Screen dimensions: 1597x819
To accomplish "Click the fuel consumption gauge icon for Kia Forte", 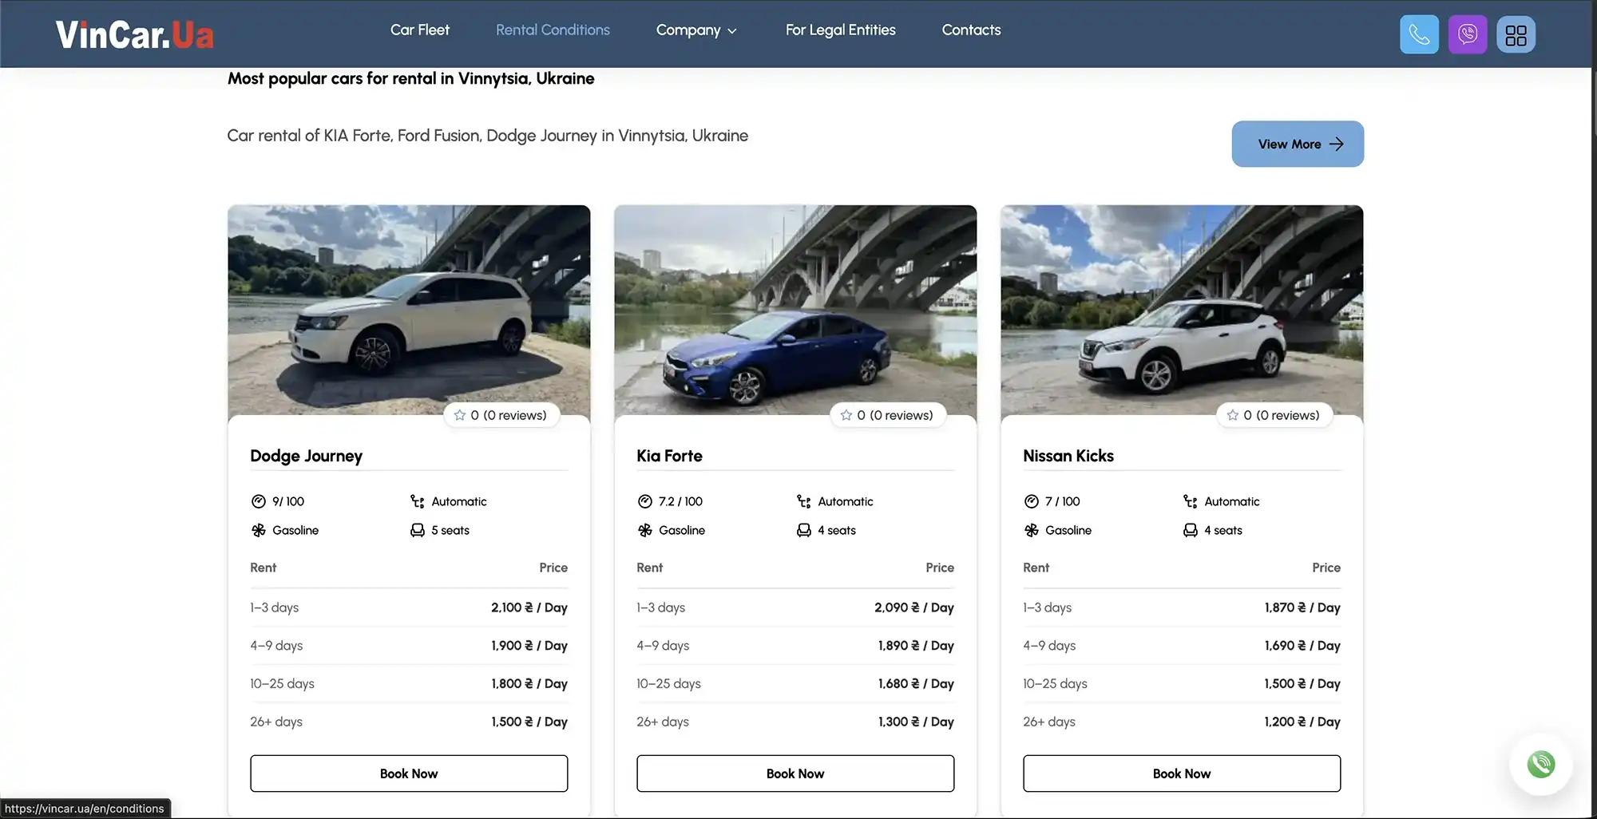I will click(x=645, y=501).
